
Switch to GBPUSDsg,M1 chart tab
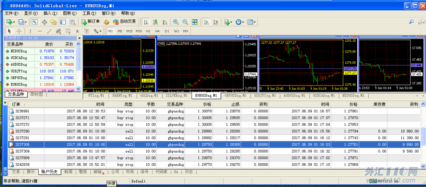[235, 96]
